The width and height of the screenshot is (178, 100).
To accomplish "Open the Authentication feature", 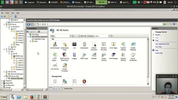I will pos(55,45).
